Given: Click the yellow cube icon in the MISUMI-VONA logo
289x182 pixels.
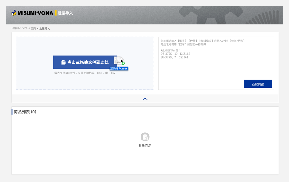Looking at the screenshot, I should click(14, 13).
